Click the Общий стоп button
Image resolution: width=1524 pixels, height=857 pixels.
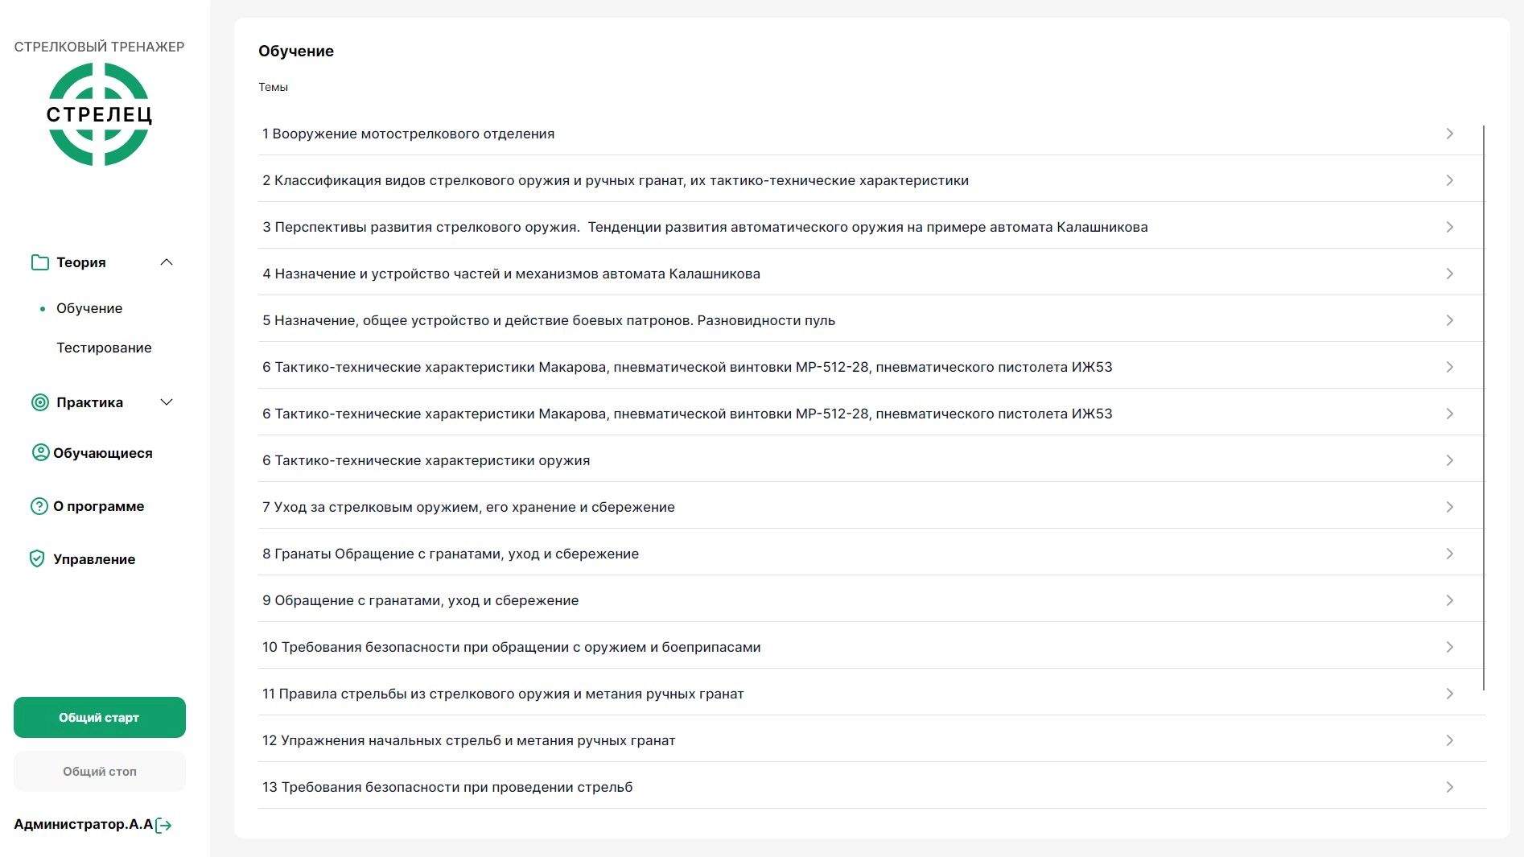coord(100,771)
